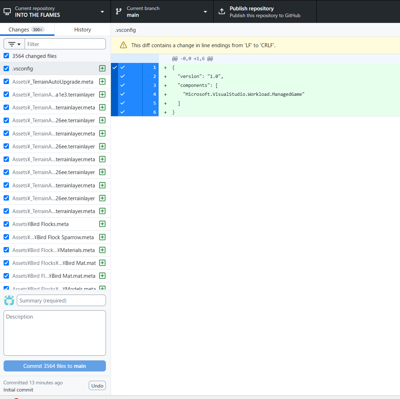Viewport: 400px width, 399px height.
Task: Select the Assets¥Bird Flocks.meta file name
Action: 40,224
